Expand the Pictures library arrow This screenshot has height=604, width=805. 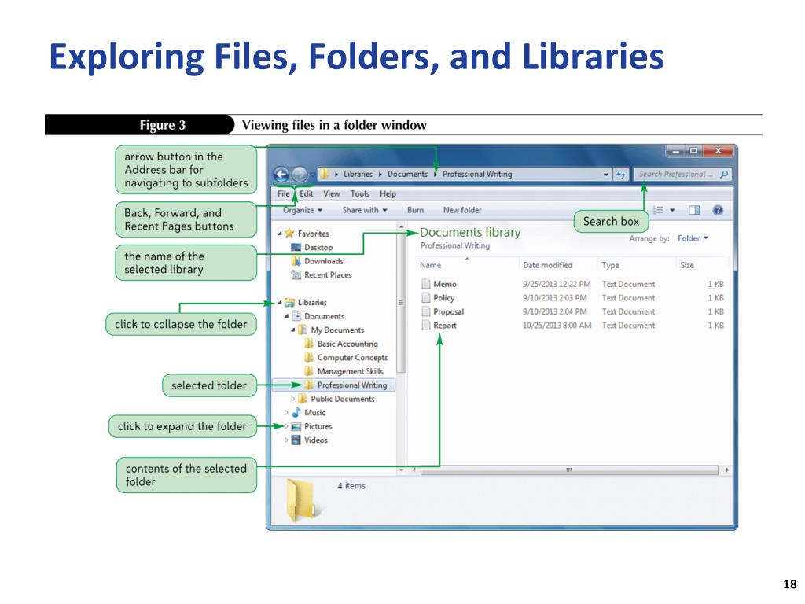pos(286,426)
